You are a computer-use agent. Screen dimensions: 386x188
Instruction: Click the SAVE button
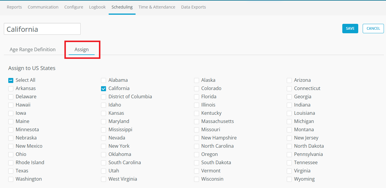[x=350, y=29]
